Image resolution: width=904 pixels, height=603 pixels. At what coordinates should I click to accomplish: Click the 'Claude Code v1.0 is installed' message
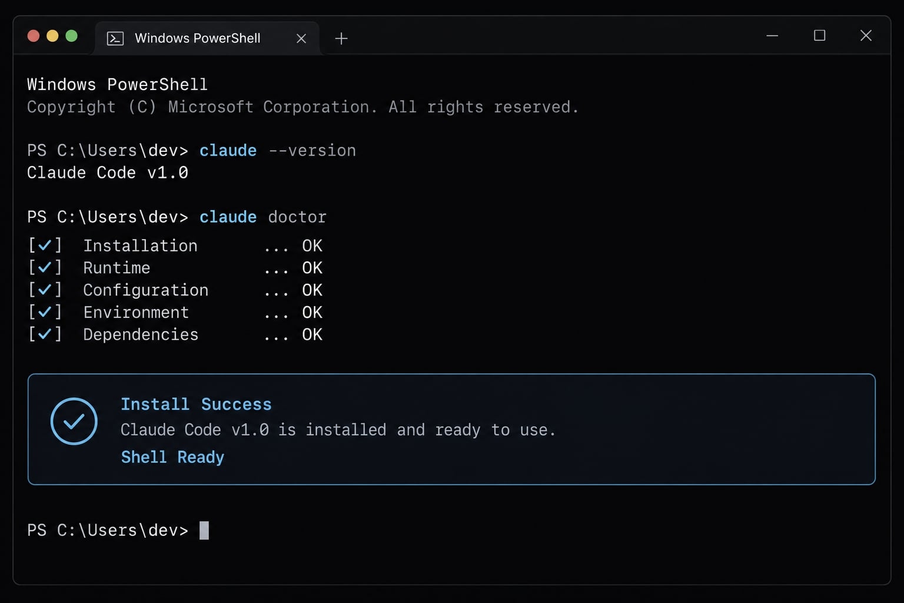click(x=338, y=430)
